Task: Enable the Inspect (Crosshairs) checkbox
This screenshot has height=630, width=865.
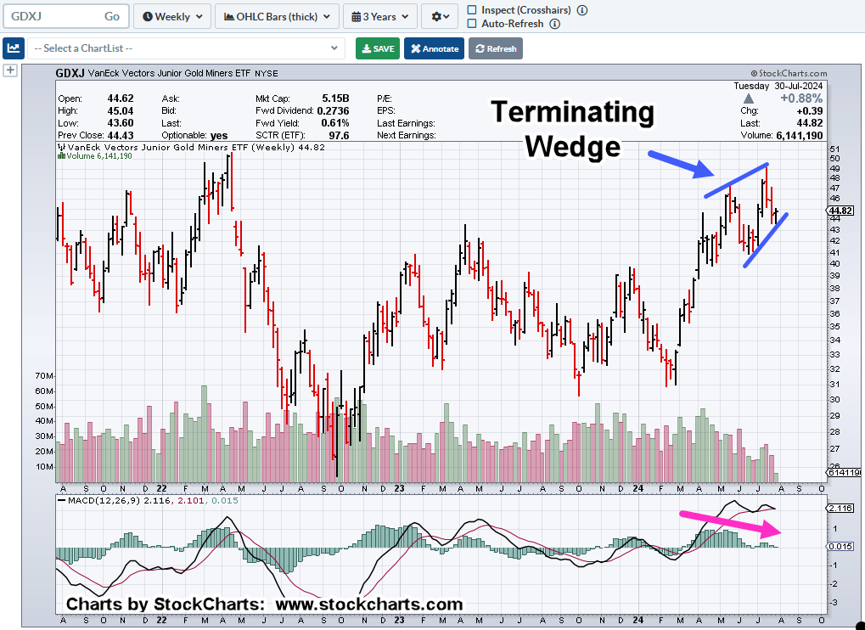Action: coord(472,10)
